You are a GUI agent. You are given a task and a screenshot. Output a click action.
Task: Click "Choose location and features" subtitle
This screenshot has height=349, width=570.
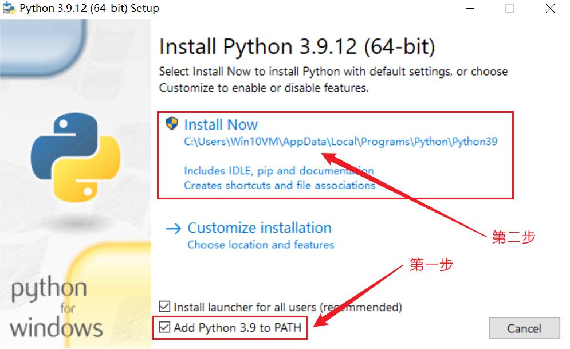(x=261, y=245)
